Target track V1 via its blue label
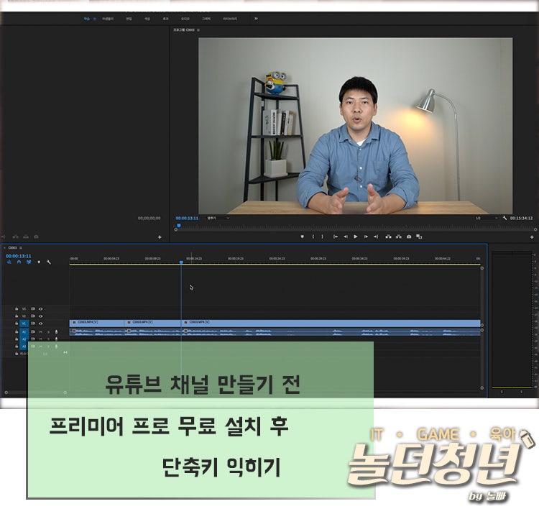This screenshot has width=539, height=532. tap(24, 324)
